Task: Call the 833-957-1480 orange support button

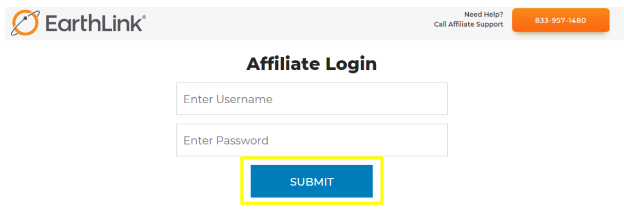Action: click(560, 20)
